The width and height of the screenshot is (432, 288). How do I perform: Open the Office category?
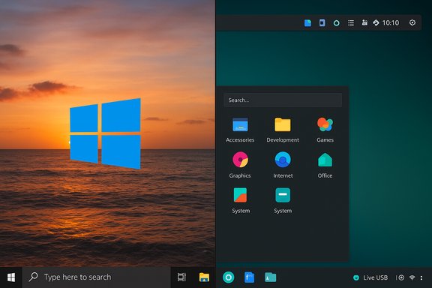(x=325, y=165)
